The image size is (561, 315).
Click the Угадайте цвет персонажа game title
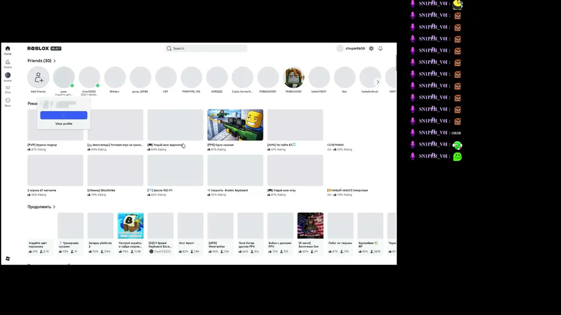click(38, 245)
